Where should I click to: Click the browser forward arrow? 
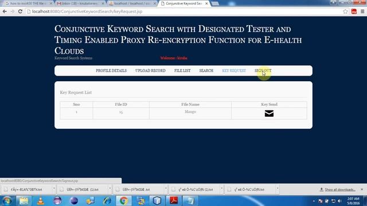tap(13, 11)
